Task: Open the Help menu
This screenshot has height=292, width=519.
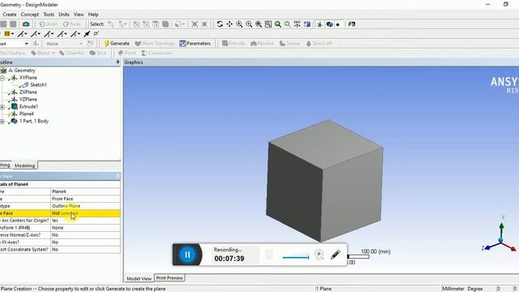Action: click(93, 15)
